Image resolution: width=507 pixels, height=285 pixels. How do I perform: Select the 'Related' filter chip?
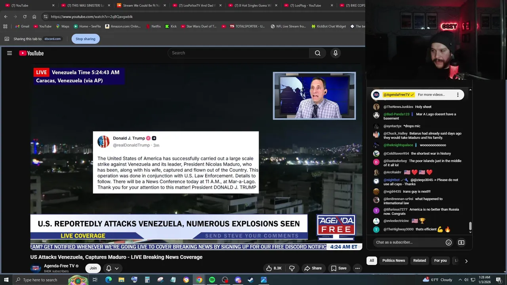click(419, 260)
